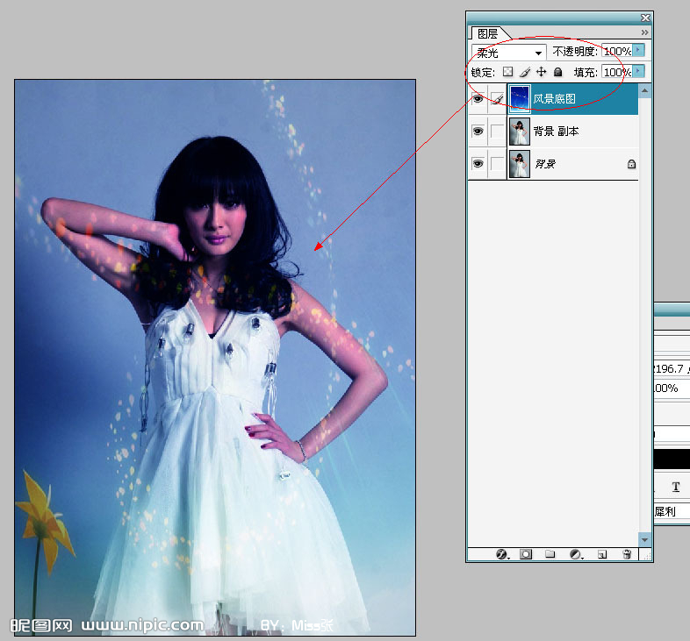Screen dimensions: 690x641
Task: Toggle lock image pixels brush icon
Action: pos(525,72)
